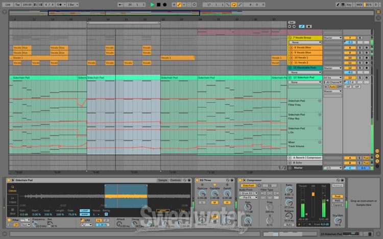This screenshot has width=383, height=239.
Task: Toggle the computer MIDI keyboard icon
Action: 343,5
